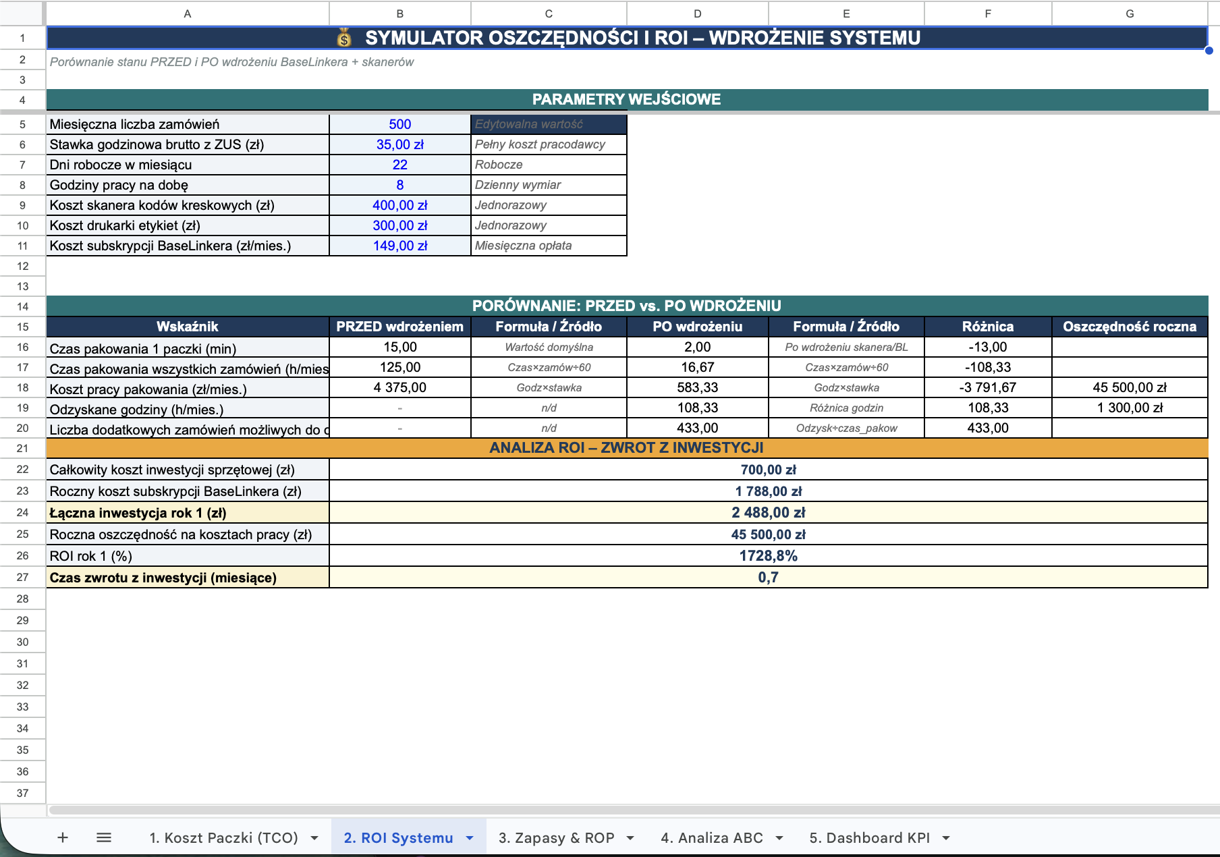Click the blue selection handle at title corner

(x=1209, y=50)
